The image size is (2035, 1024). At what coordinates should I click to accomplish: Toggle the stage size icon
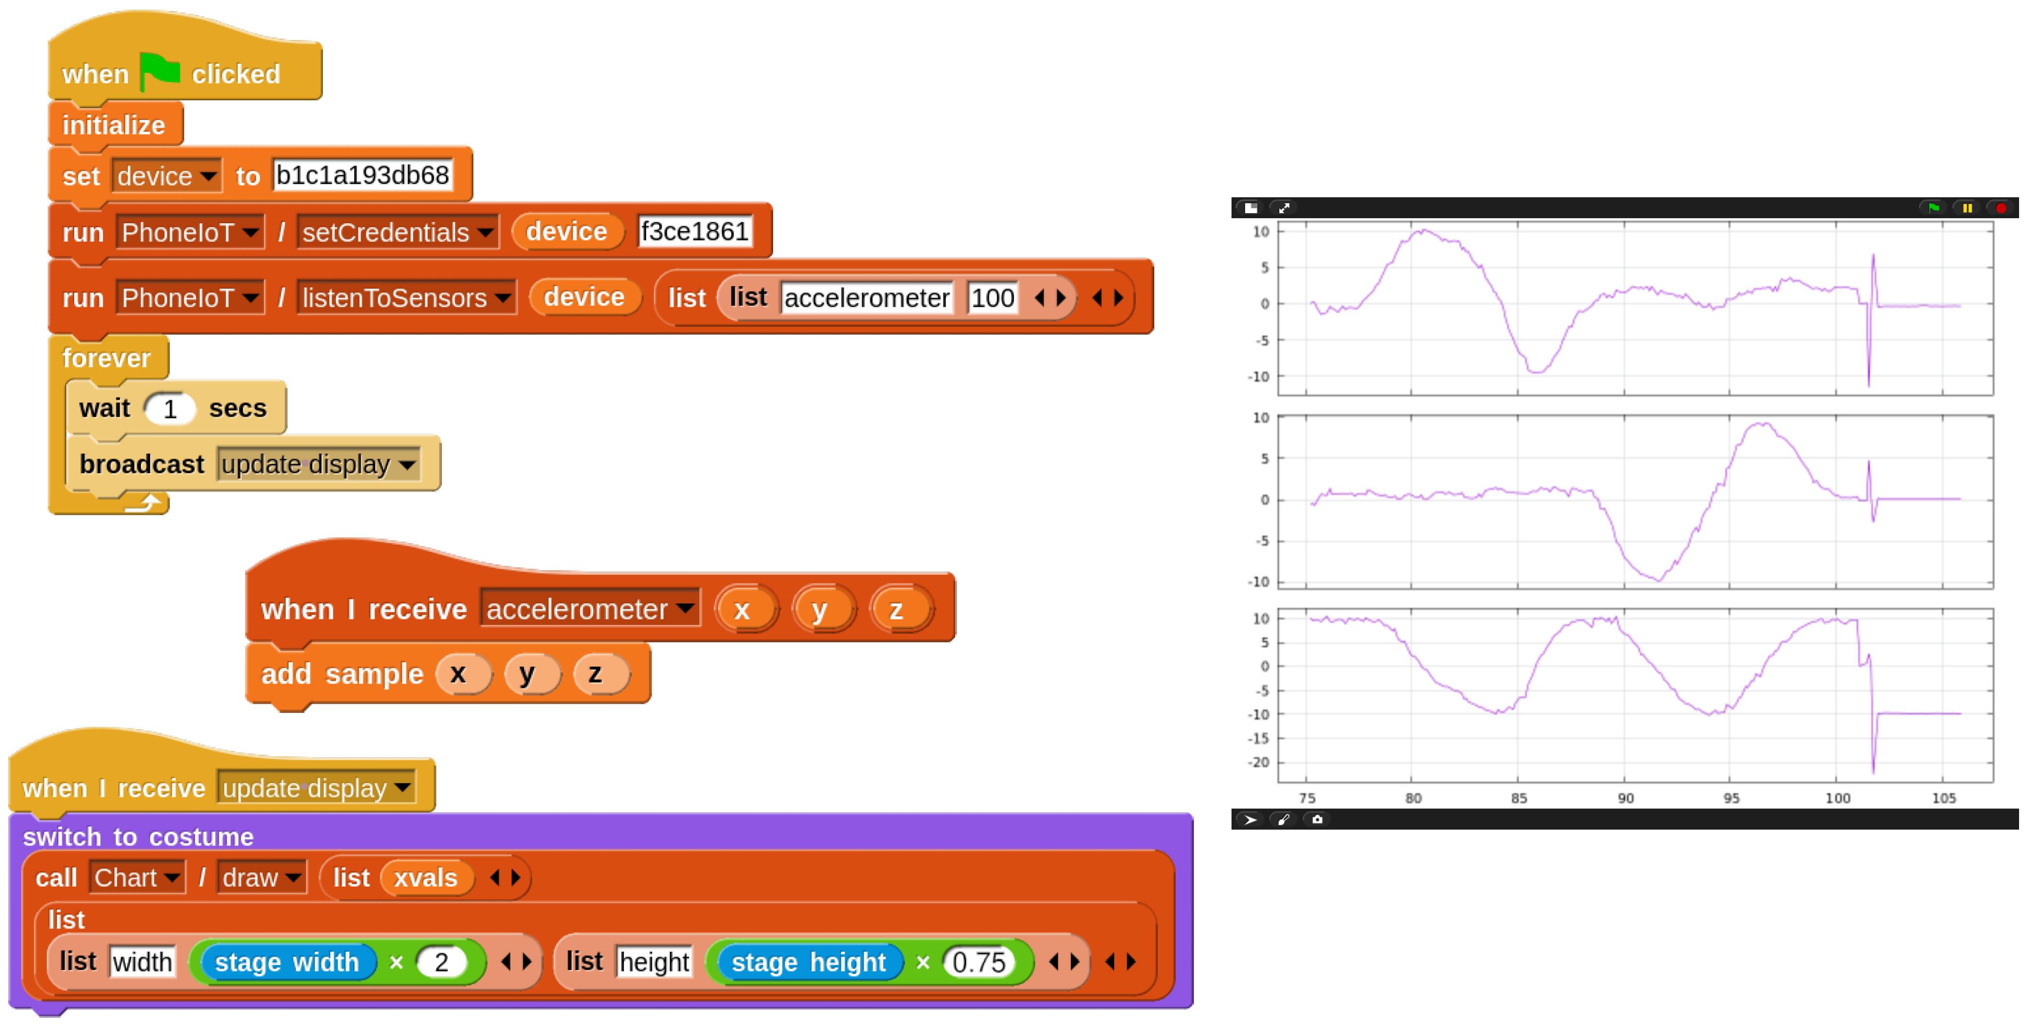(x=1250, y=207)
